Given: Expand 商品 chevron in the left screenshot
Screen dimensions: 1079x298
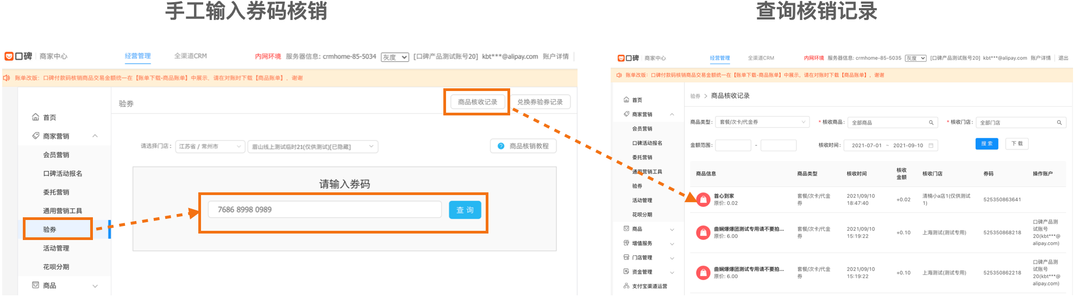Looking at the screenshot, I should [x=95, y=286].
